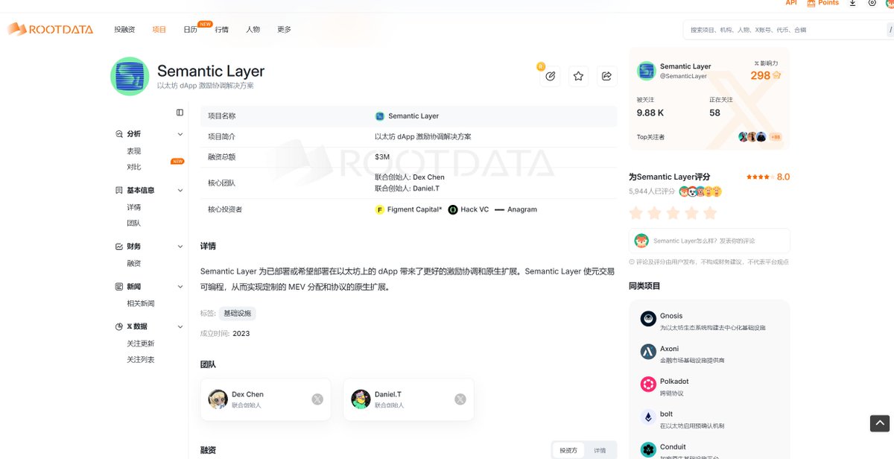Back to top arrow button
This screenshot has width=894, height=459.
[x=880, y=423]
